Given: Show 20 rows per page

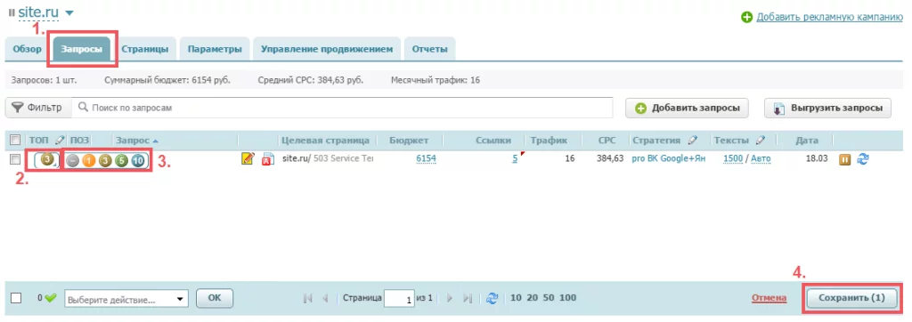Looking at the screenshot, I should 532,298.
